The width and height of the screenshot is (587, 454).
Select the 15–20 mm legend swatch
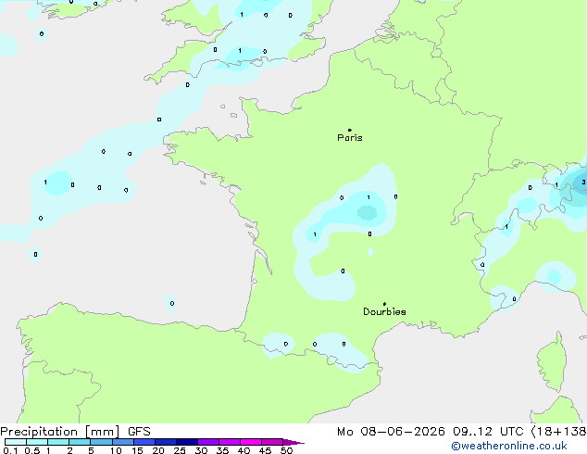click(x=144, y=442)
